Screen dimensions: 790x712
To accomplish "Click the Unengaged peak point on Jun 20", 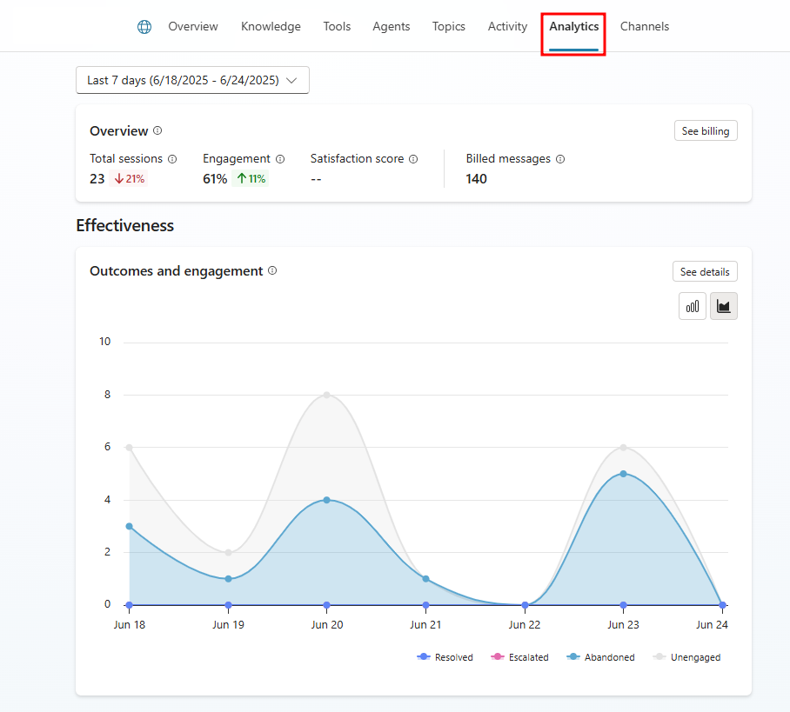I will (327, 396).
